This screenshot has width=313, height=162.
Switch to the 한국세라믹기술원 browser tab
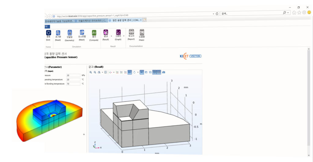click(x=59, y=20)
